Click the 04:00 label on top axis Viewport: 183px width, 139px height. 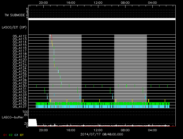[x=152, y=2]
